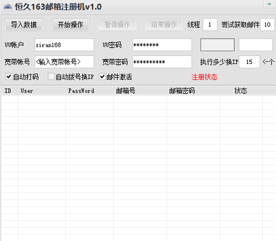The height and width of the screenshot is (241, 276).
Task: Click the 宽带密码 label
Action: click(x=115, y=62)
